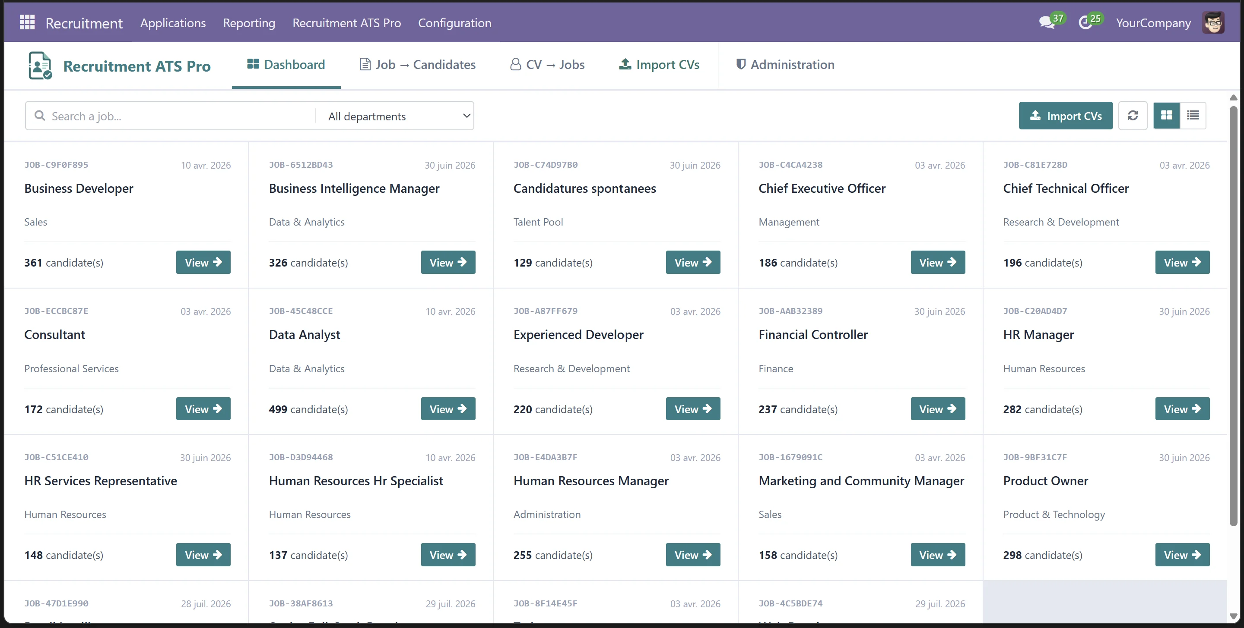Screen dimensions: 1244x628
Task: Click the vertical scrollbar thumb
Action: [1233, 316]
